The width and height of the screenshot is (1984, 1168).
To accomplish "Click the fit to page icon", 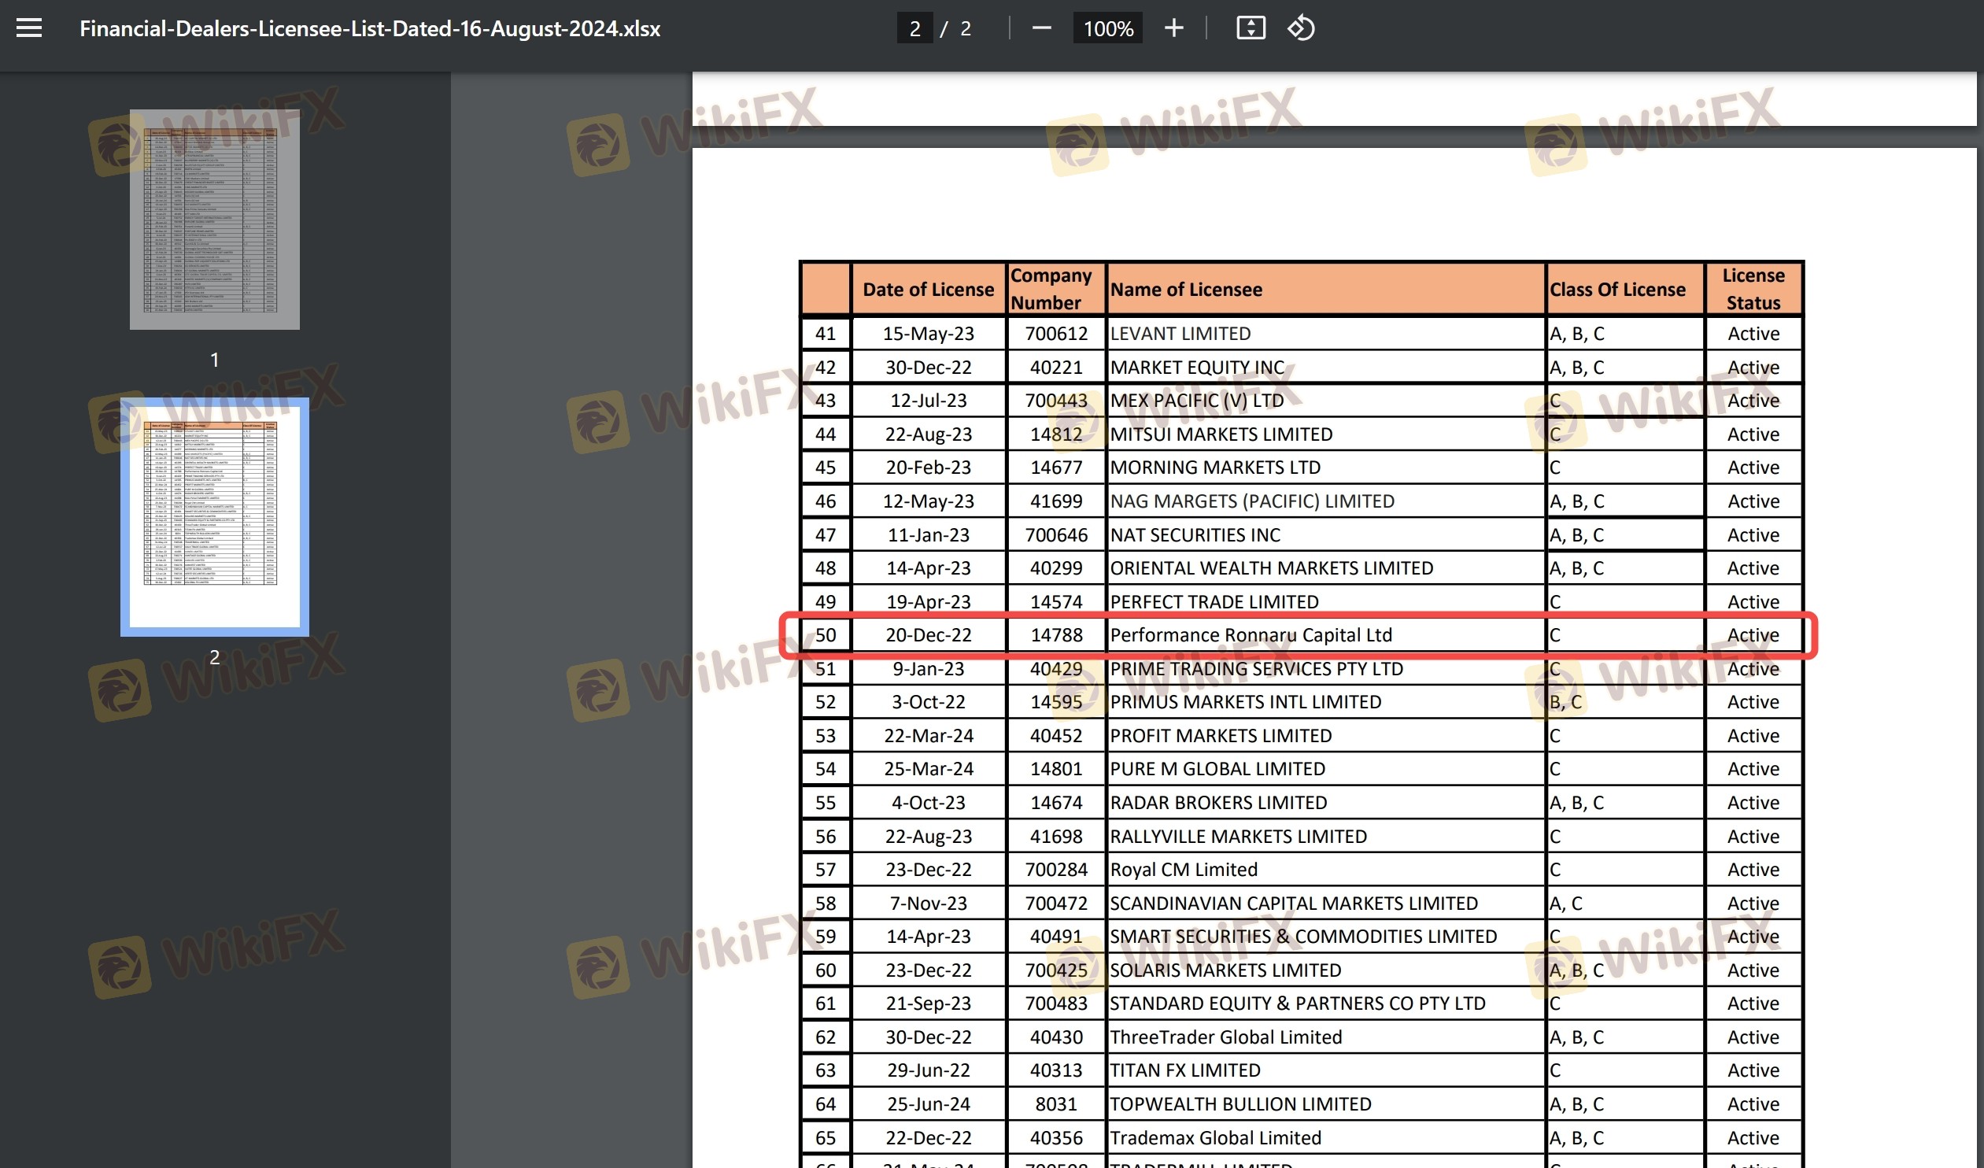I will click(1251, 29).
